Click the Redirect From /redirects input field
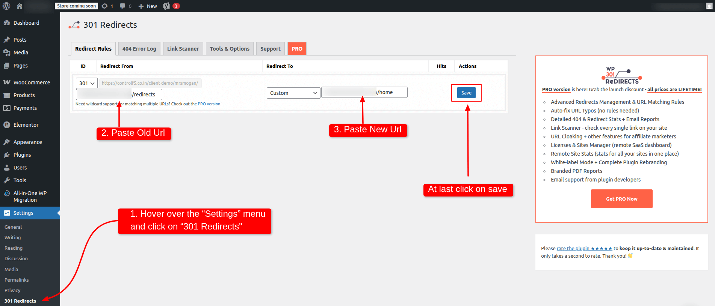 (x=119, y=94)
